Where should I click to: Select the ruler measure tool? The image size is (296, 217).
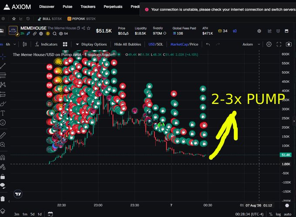[3, 135]
